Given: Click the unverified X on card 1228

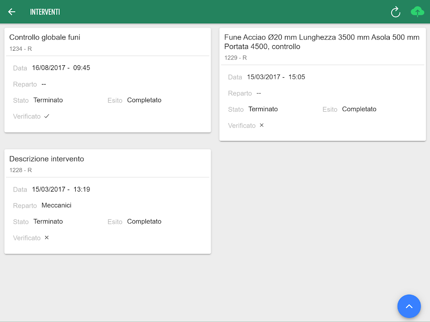Looking at the screenshot, I should (47, 237).
